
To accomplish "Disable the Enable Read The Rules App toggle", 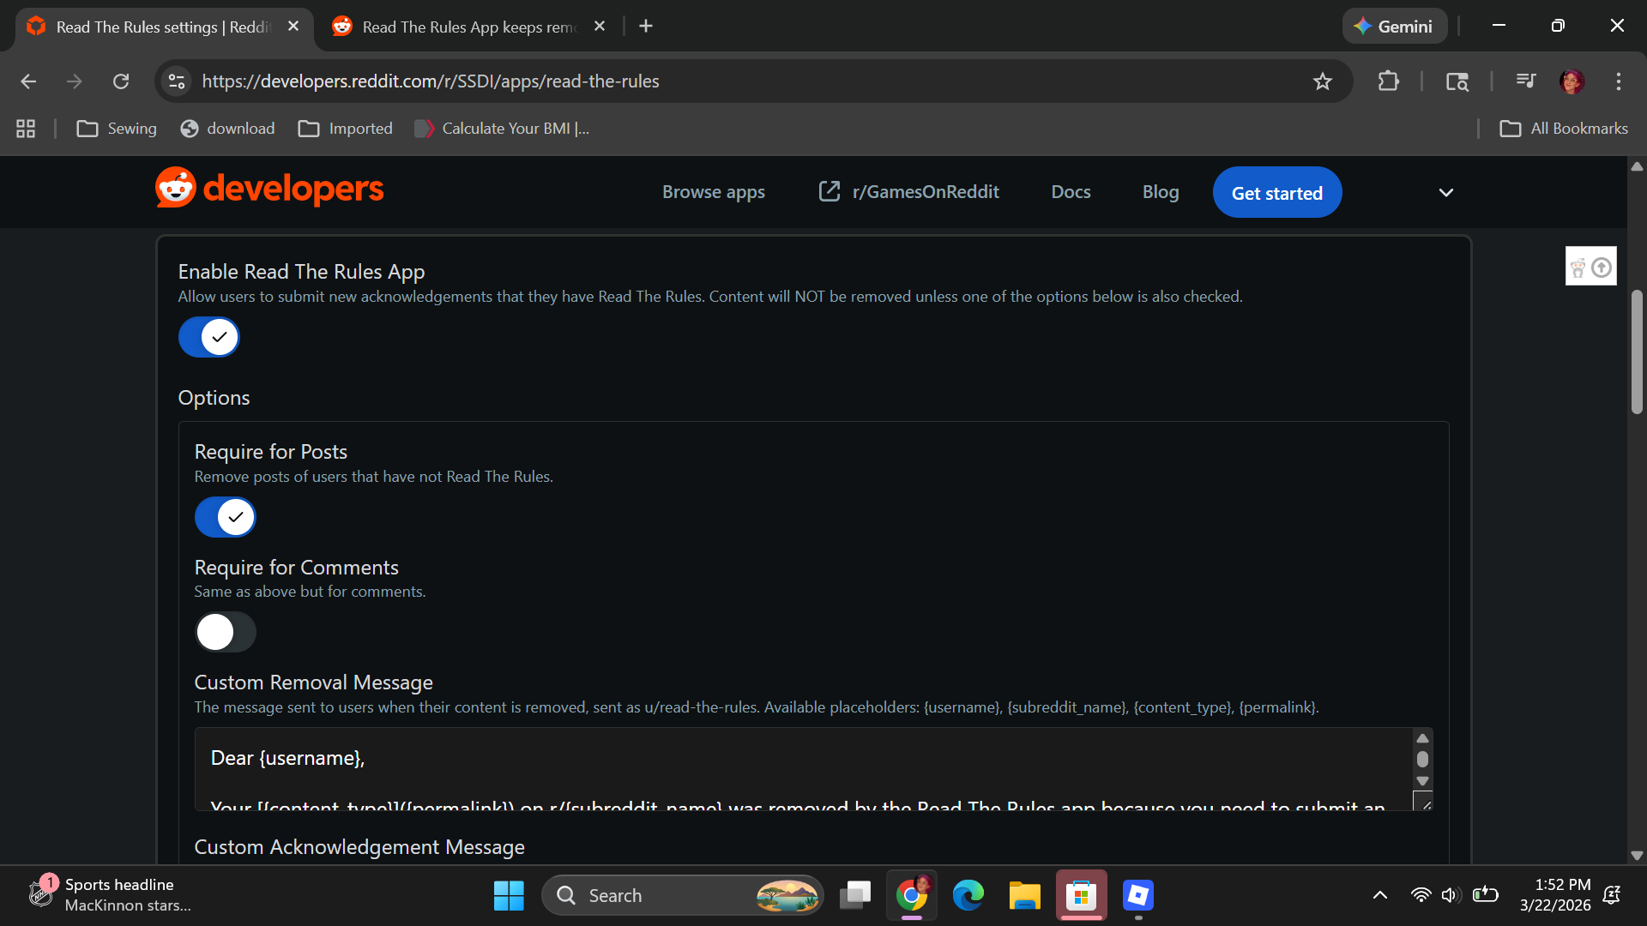I will [208, 337].
